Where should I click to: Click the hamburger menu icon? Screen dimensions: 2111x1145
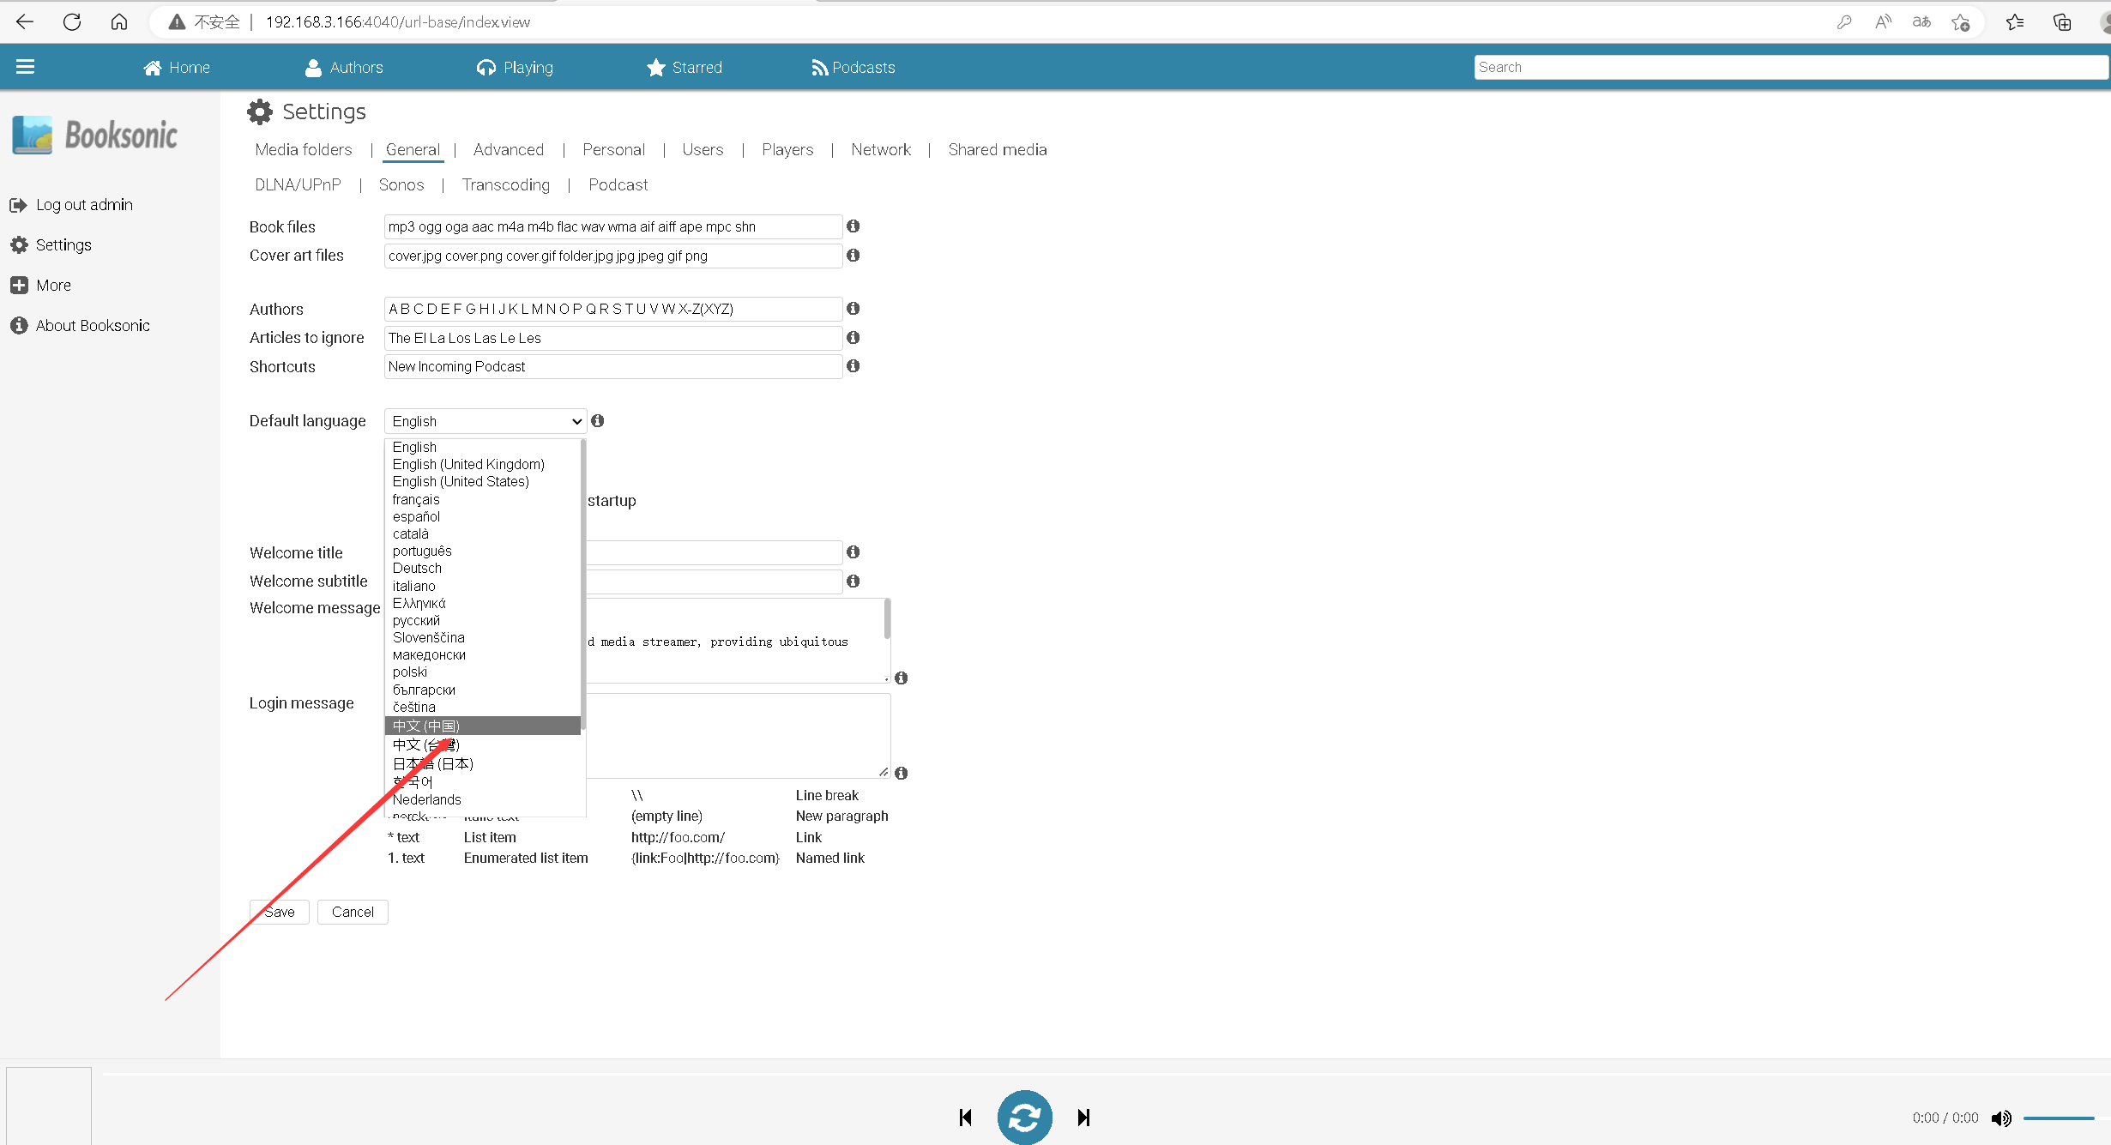(x=25, y=67)
